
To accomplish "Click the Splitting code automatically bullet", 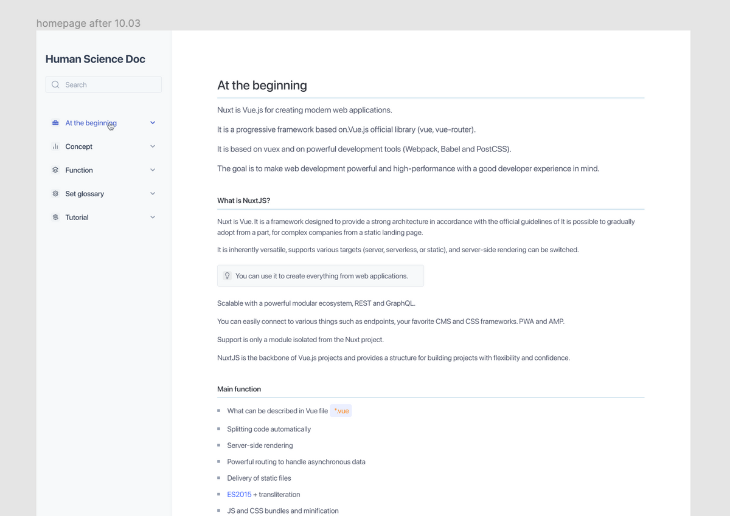I will (269, 429).
